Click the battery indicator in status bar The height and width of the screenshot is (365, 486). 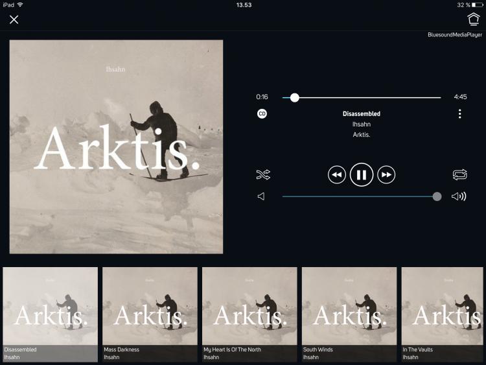tap(478, 5)
